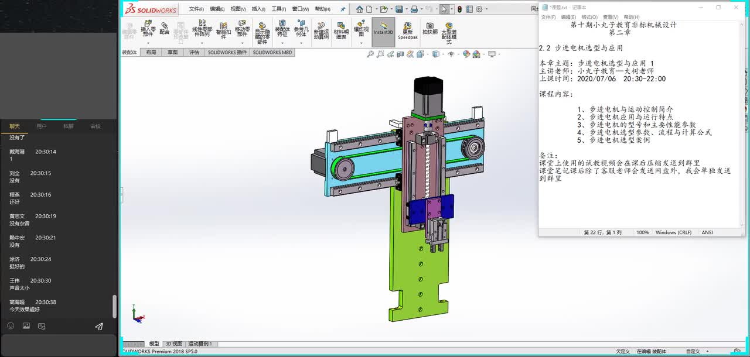
Task: Click the Print icon in top toolbar
Action: pos(414,9)
